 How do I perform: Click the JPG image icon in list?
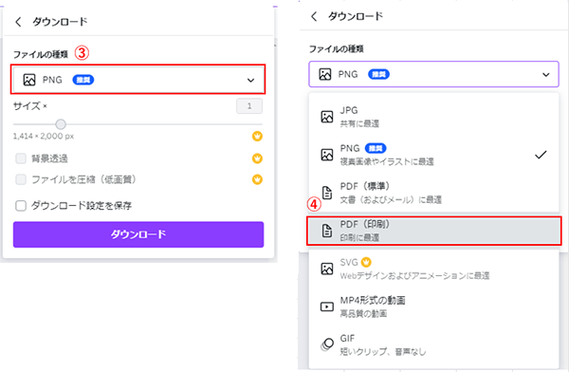327,117
